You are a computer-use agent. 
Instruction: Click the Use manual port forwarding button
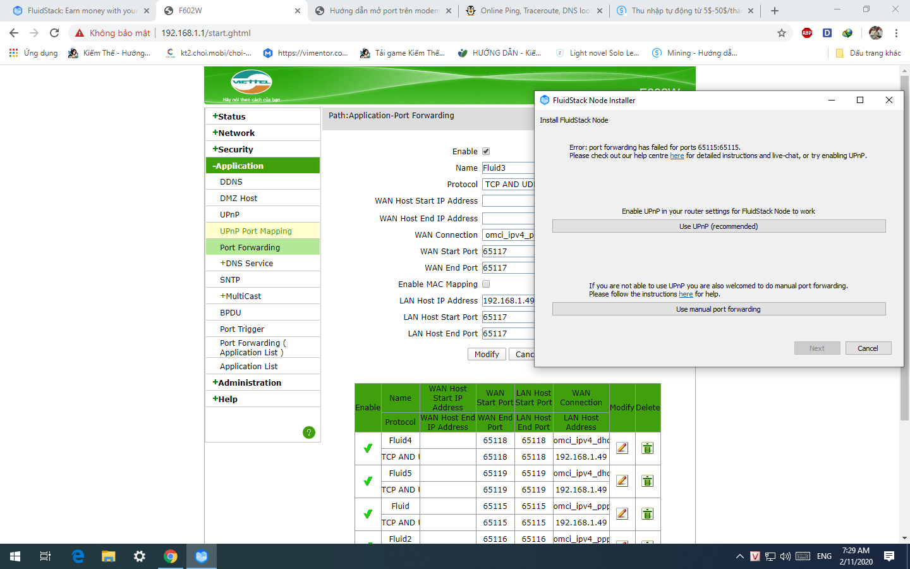pyautogui.click(x=719, y=309)
